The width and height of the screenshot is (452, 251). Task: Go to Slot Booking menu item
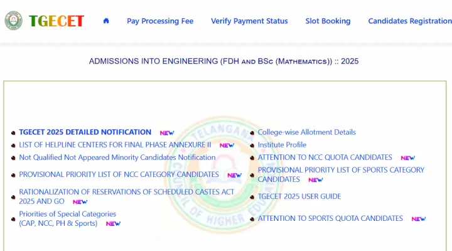click(x=328, y=21)
